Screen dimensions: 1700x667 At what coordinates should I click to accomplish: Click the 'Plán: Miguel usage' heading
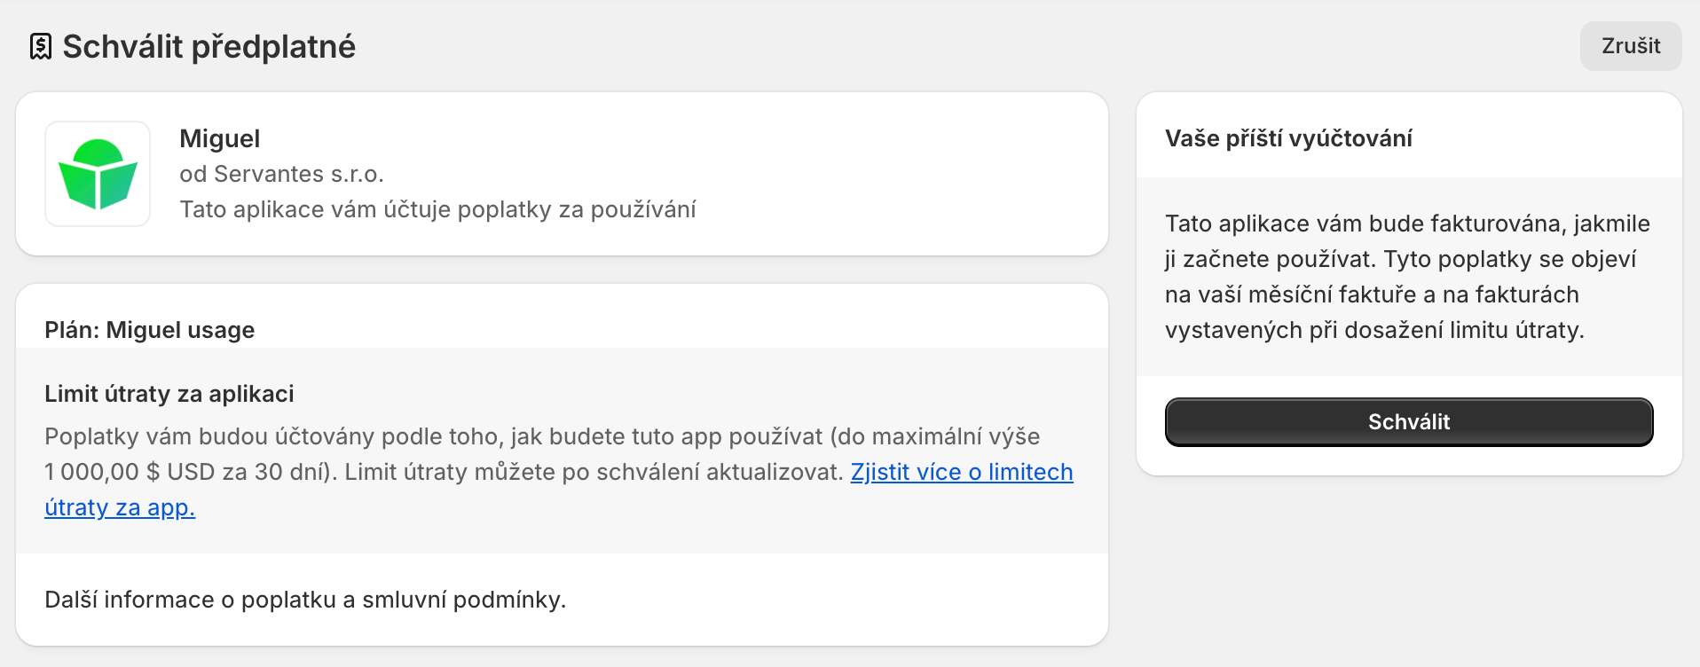pyautogui.click(x=149, y=330)
